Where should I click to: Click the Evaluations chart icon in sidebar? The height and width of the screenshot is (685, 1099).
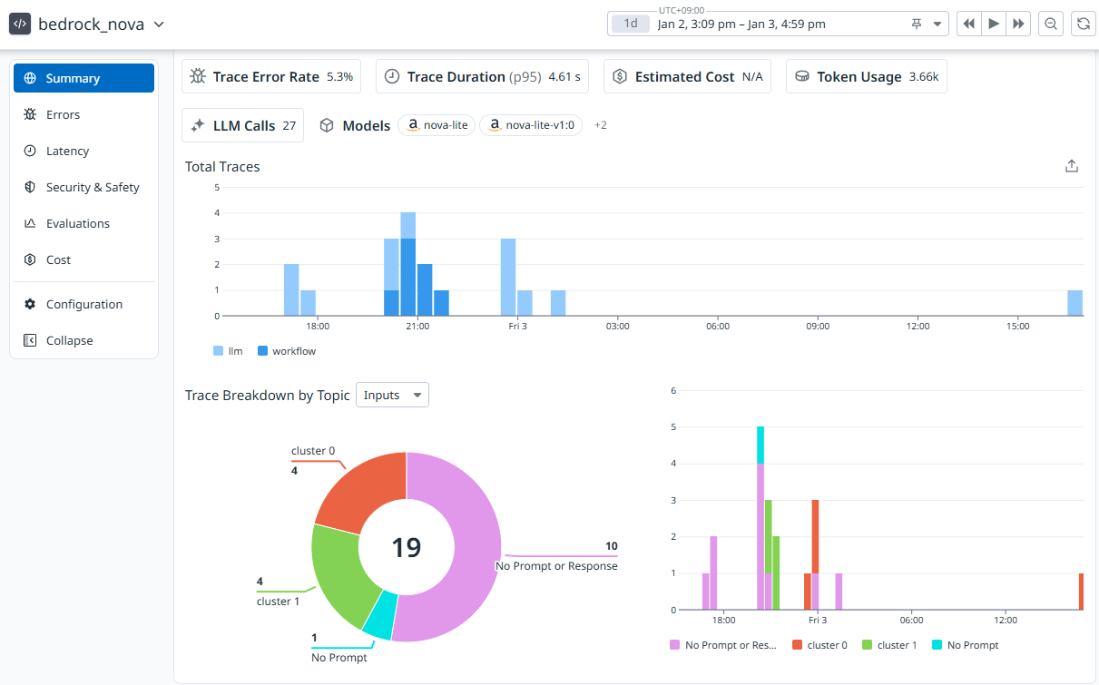coord(30,223)
